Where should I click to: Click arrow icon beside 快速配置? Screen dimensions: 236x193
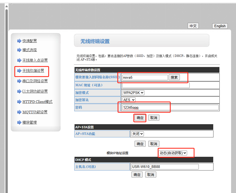[19, 41]
